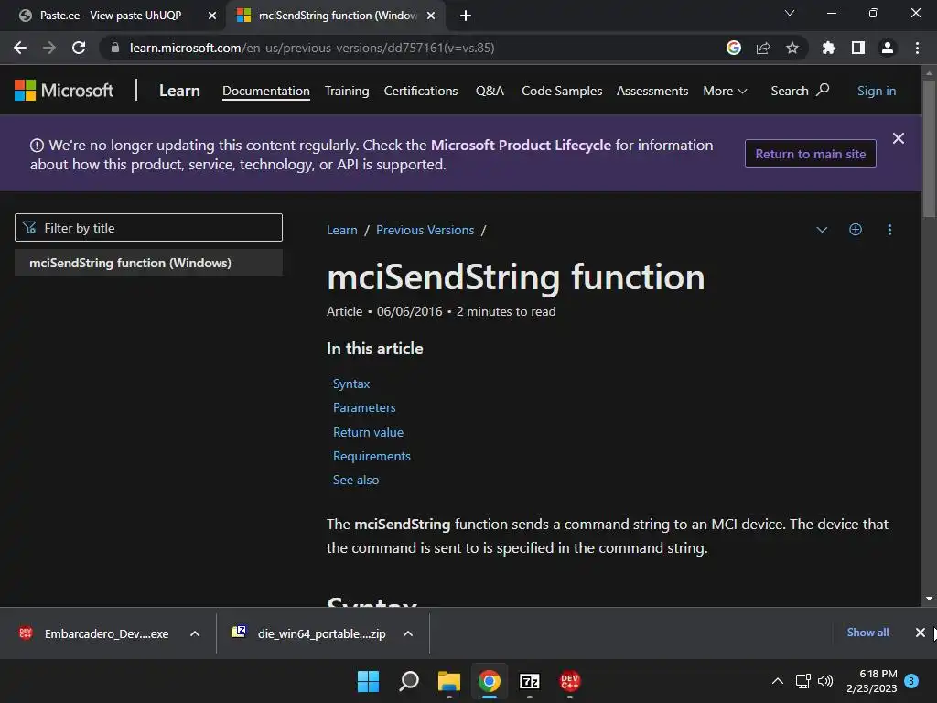The image size is (937, 703).
Task: Select mciSendString function (Windows) in sidebar
Action: click(148, 263)
